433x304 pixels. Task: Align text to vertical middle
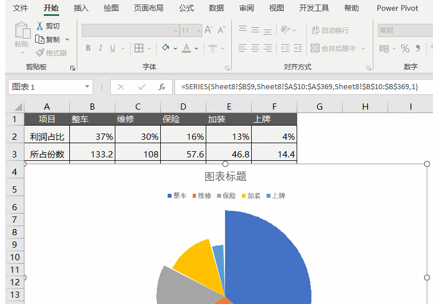pyautogui.click(x=255, y=30)
